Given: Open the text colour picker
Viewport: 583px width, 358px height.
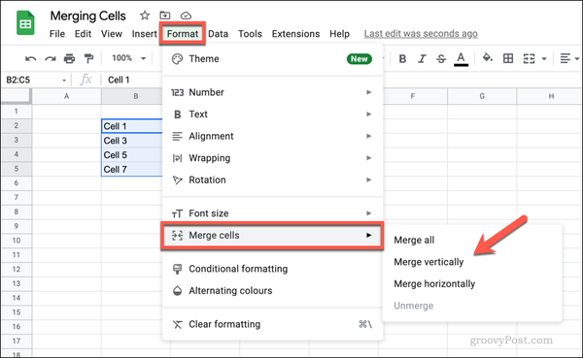Looking at the screenshot, I should (x=461, y=59).
